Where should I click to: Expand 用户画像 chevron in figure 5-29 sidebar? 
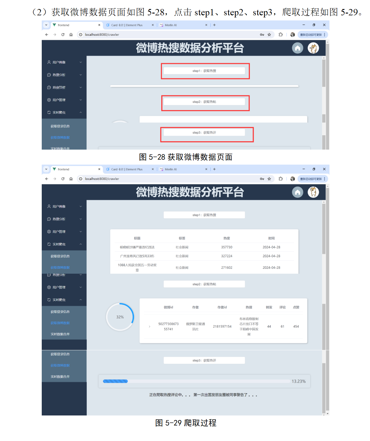point(80,206)
